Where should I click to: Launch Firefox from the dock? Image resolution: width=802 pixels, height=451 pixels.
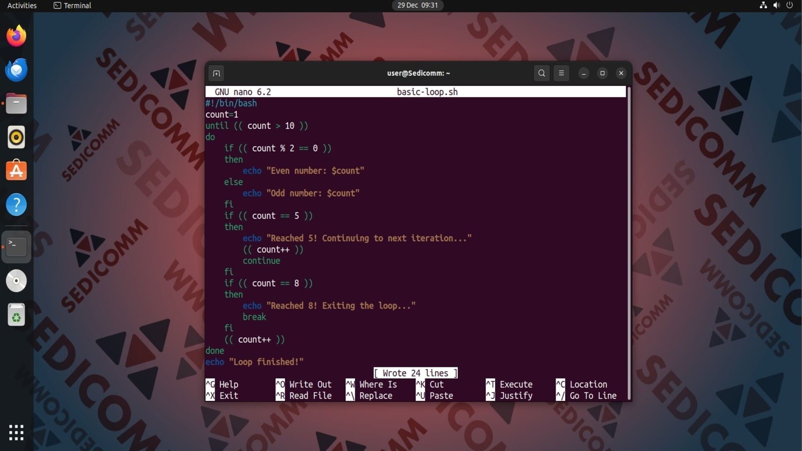pos(16,36)
